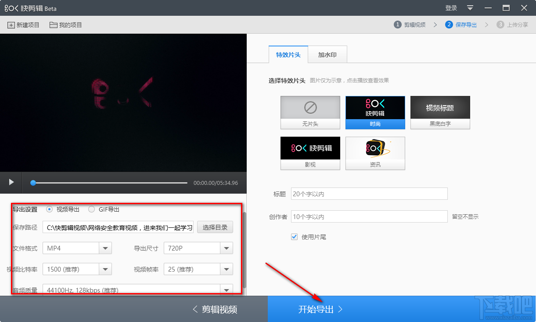
Task: Open the 我的项目 panel
Action: click(x=65, y=25)
